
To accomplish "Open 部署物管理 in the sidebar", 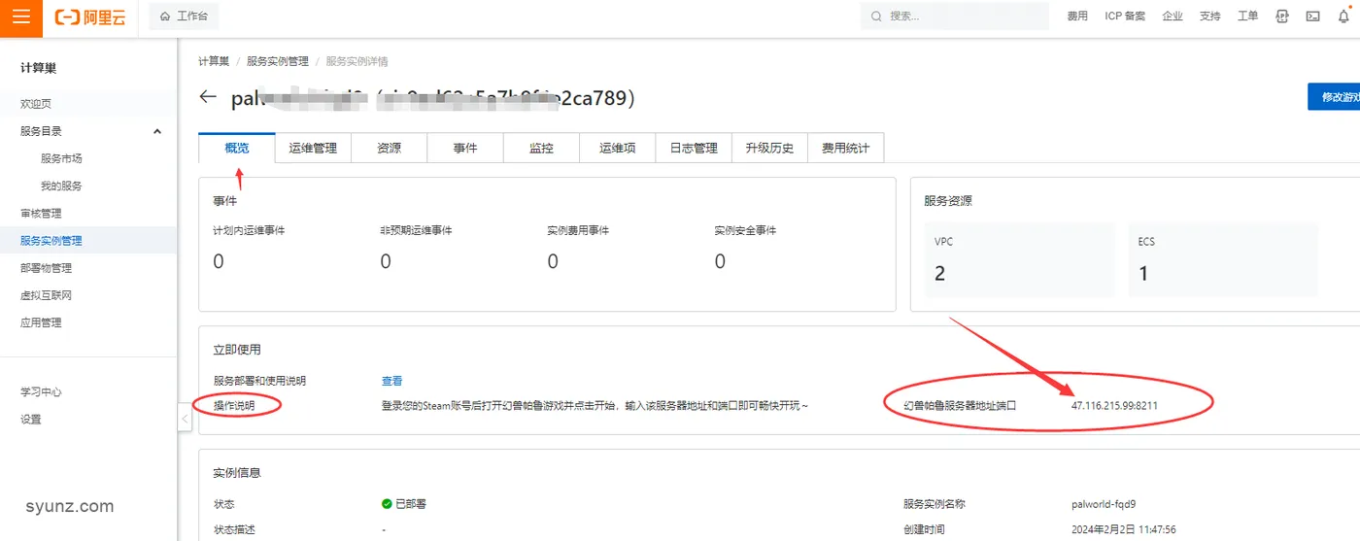I will click(46, 268).
